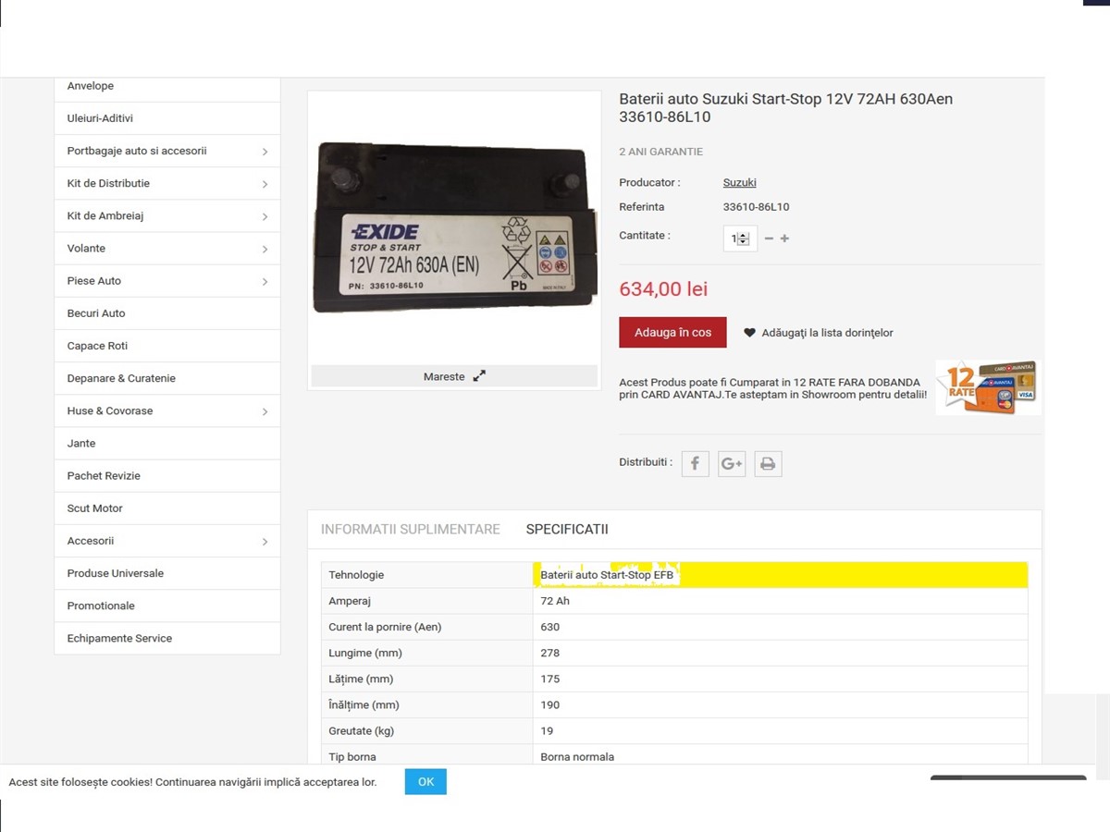Print this product page icon
Image resolution: width=1110 pixels, height=832 pixels.
click(768, 463)
